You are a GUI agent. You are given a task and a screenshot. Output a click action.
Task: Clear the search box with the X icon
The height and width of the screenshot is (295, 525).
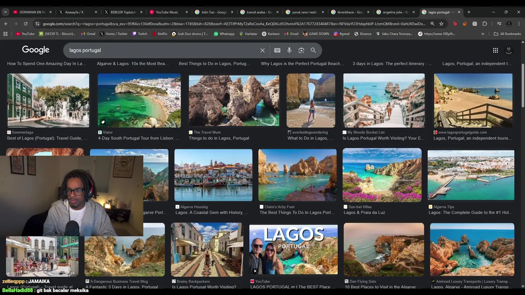pyautogui.click(x=262, y=50)
